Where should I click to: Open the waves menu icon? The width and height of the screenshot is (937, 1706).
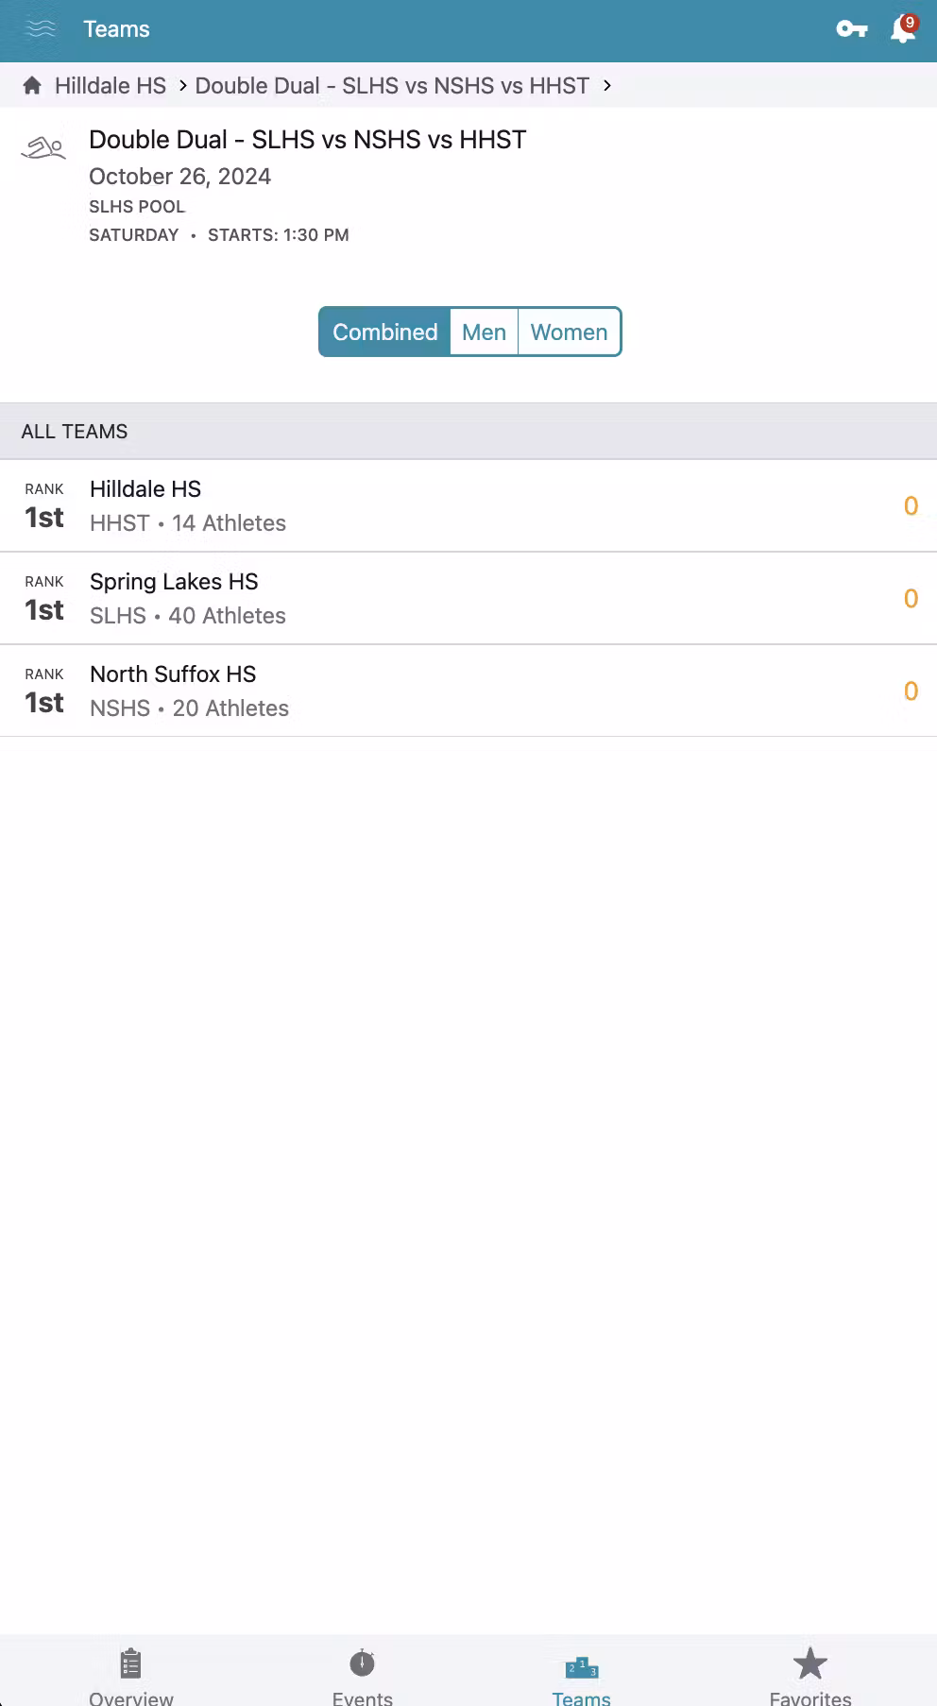(x=41, y=29)
